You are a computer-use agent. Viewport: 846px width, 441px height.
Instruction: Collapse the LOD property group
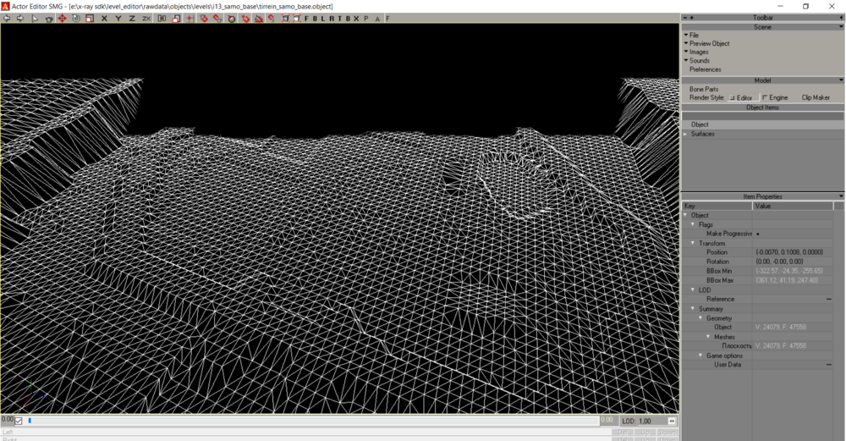coord(694,289)
